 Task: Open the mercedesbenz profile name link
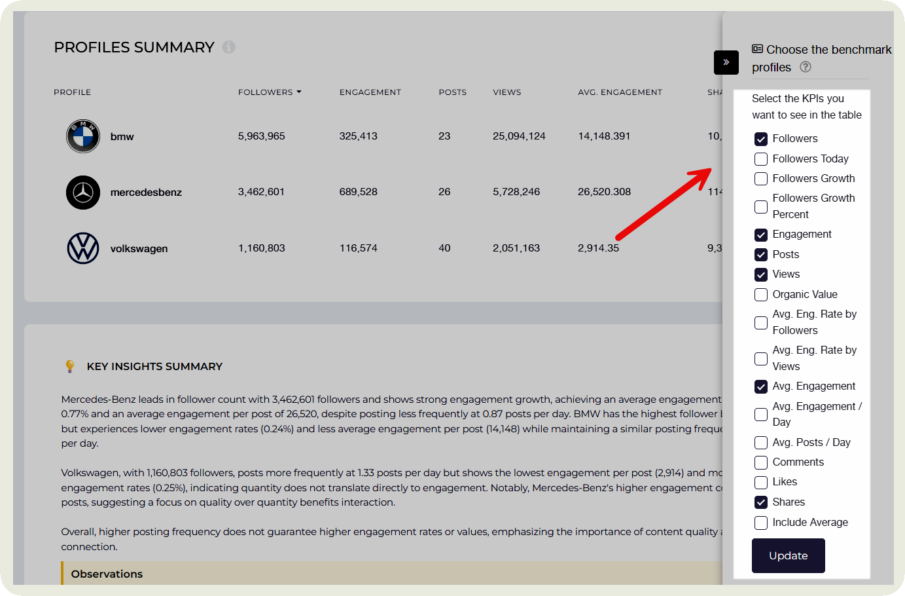146,193
